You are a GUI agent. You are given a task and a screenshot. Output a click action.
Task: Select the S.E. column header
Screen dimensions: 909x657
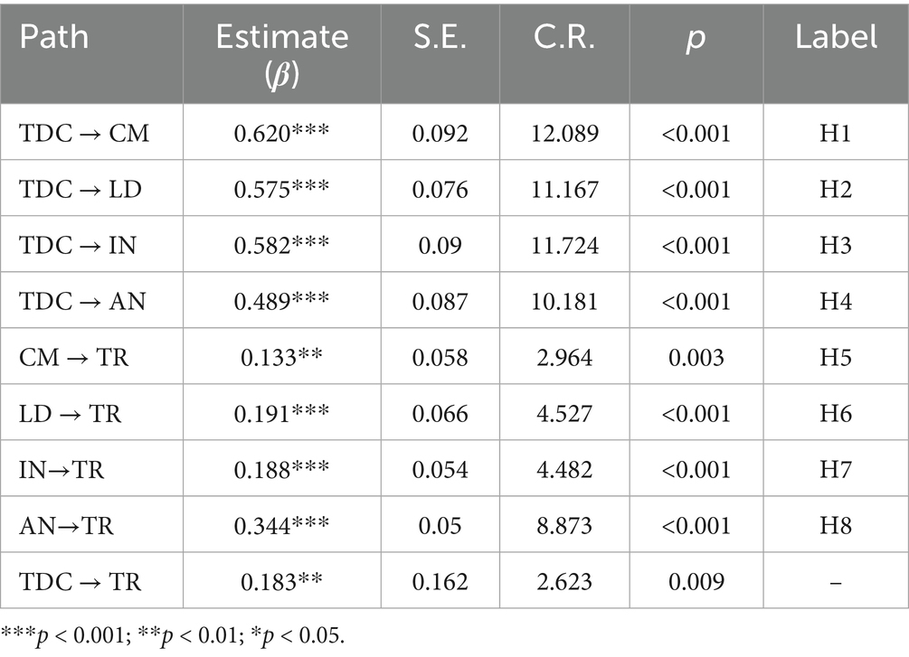(440, 36)
